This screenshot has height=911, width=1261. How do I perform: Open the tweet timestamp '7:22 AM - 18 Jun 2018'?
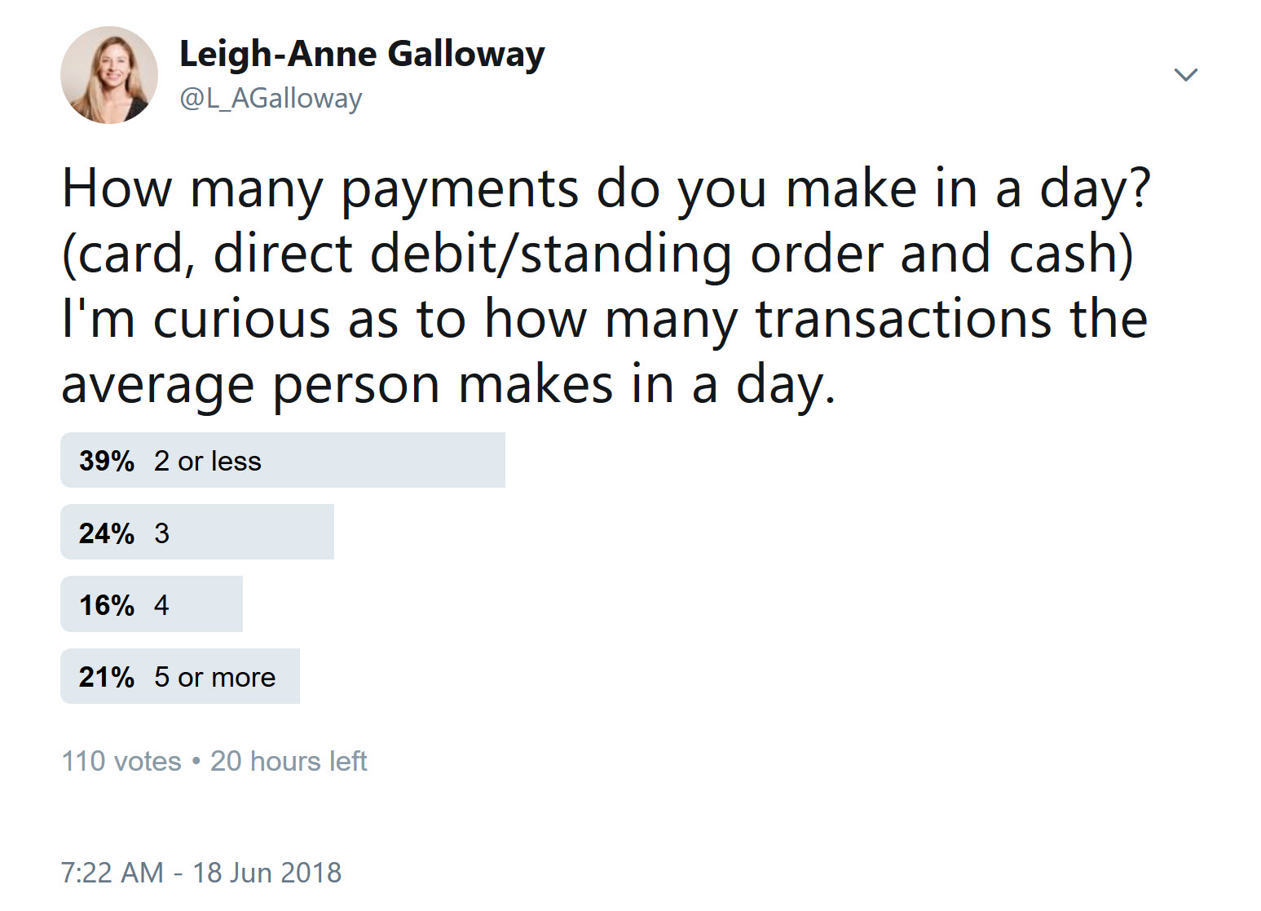(202, 872)
